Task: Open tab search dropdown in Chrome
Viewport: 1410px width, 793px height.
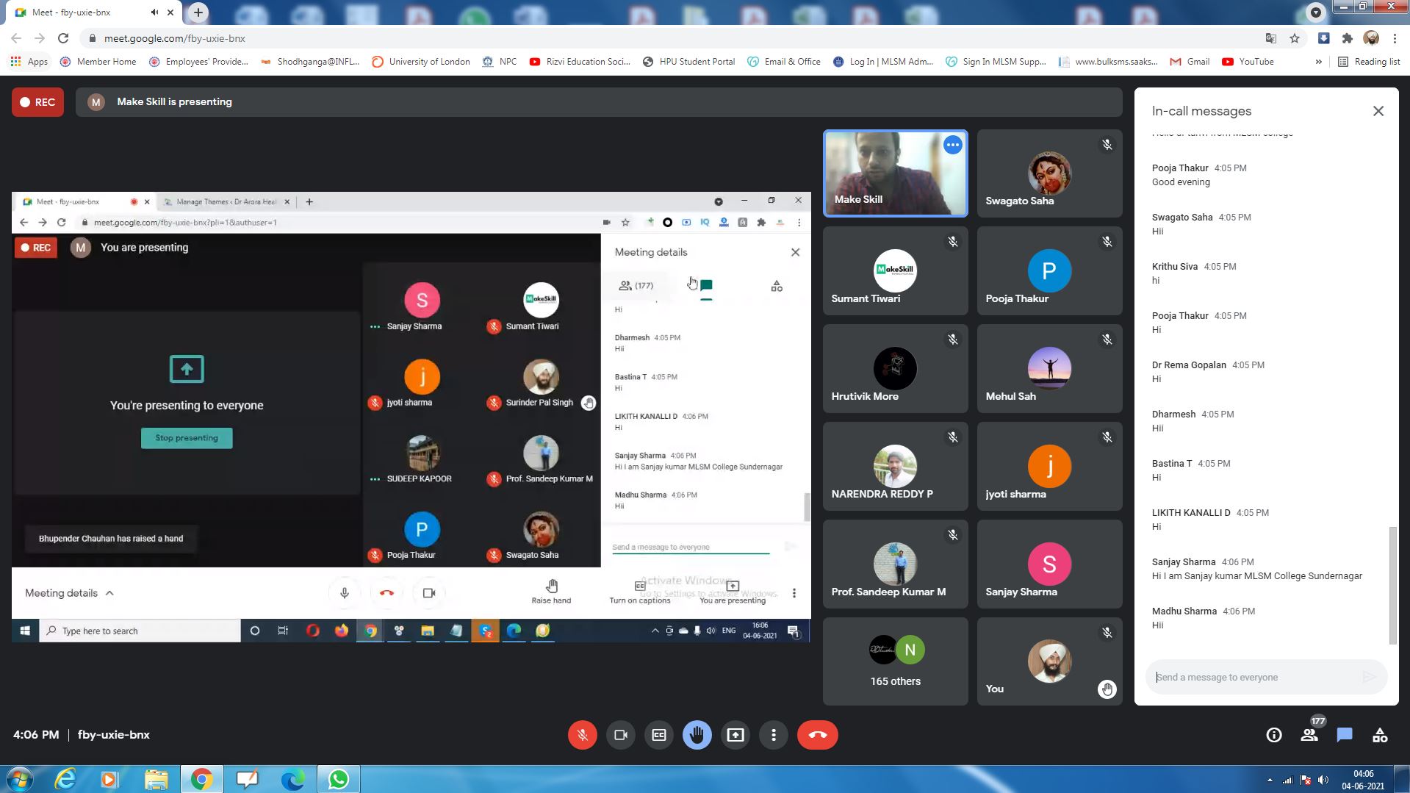Action: (x=1315, y=12)
